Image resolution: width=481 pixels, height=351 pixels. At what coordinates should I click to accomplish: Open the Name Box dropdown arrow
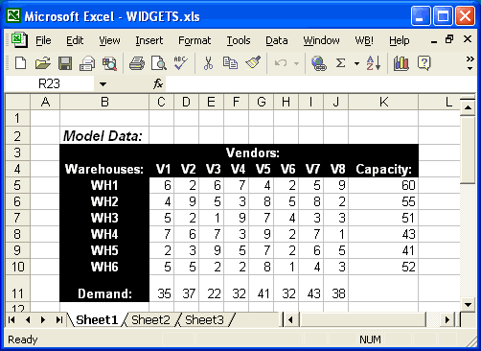[103, 84]
